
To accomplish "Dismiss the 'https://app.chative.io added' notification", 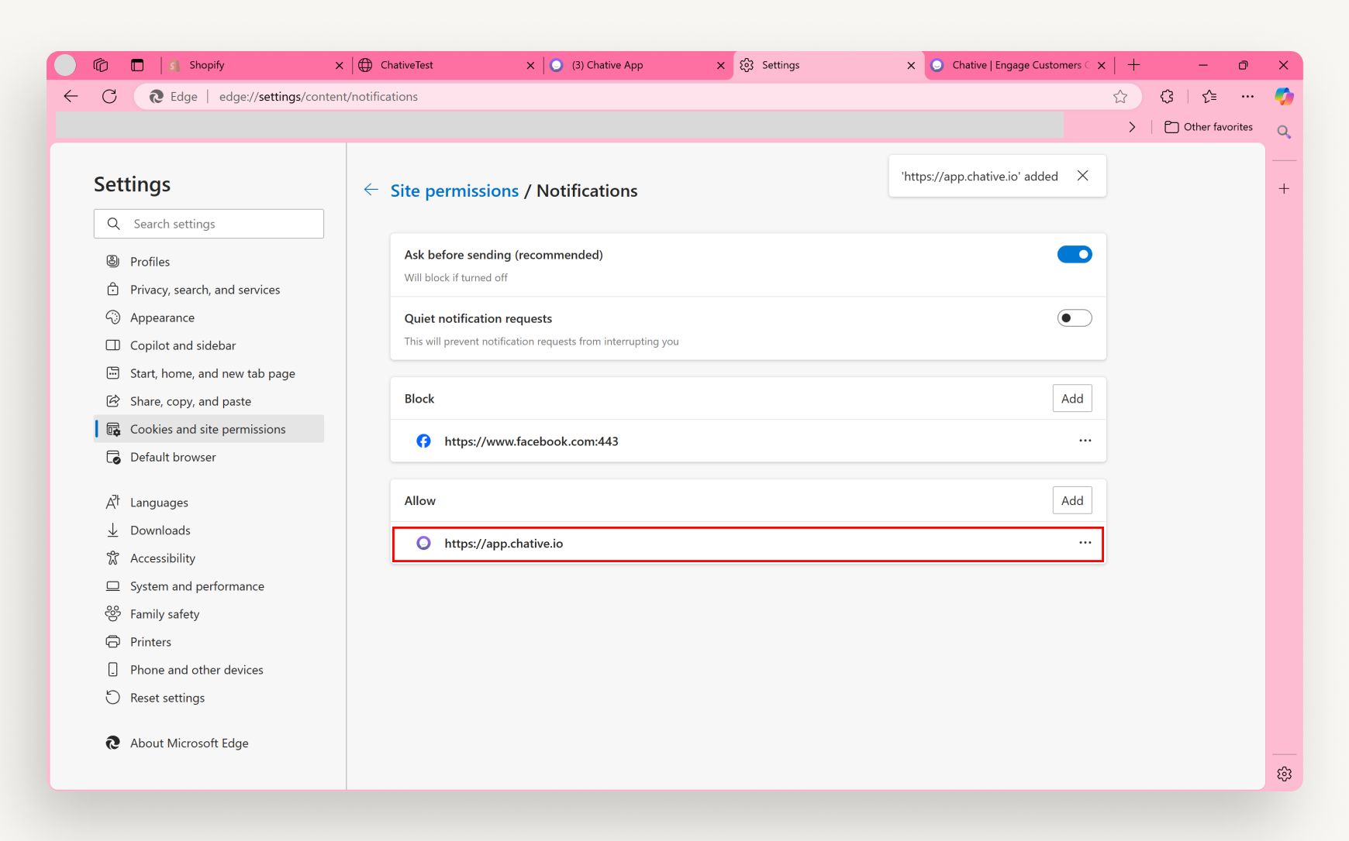I will (1083, 176).
